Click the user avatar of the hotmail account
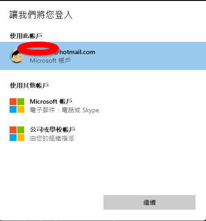The image size is (206, 221). [x=17, y=56]
